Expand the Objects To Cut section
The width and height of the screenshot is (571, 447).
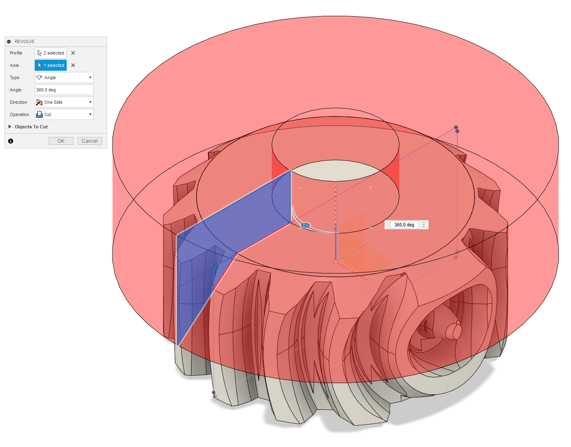pos(10,127)
